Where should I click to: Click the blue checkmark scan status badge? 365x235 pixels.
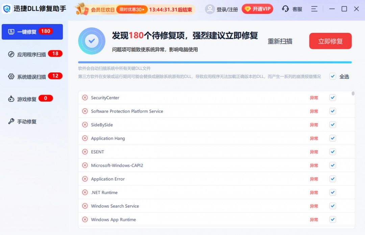92,41
